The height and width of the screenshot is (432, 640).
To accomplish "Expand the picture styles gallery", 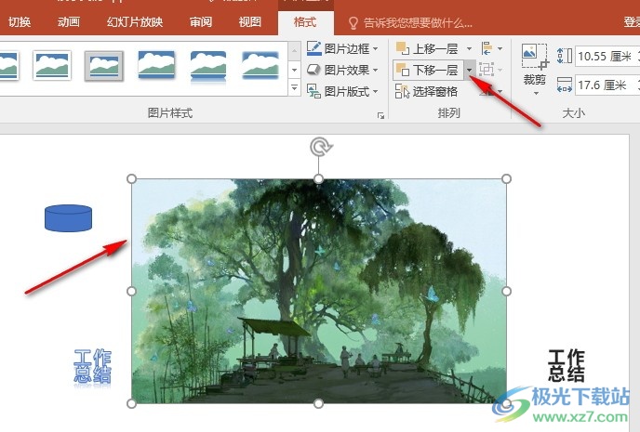I will [294, 87].
